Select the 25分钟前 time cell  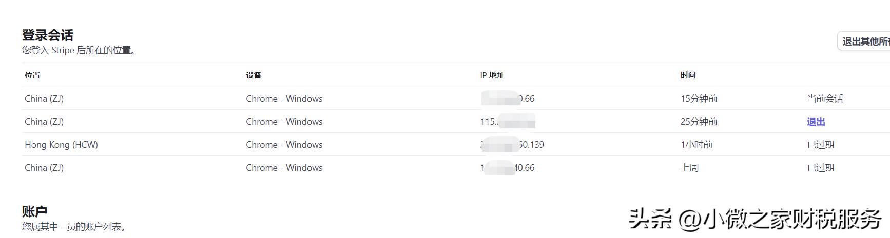(699, 122)
